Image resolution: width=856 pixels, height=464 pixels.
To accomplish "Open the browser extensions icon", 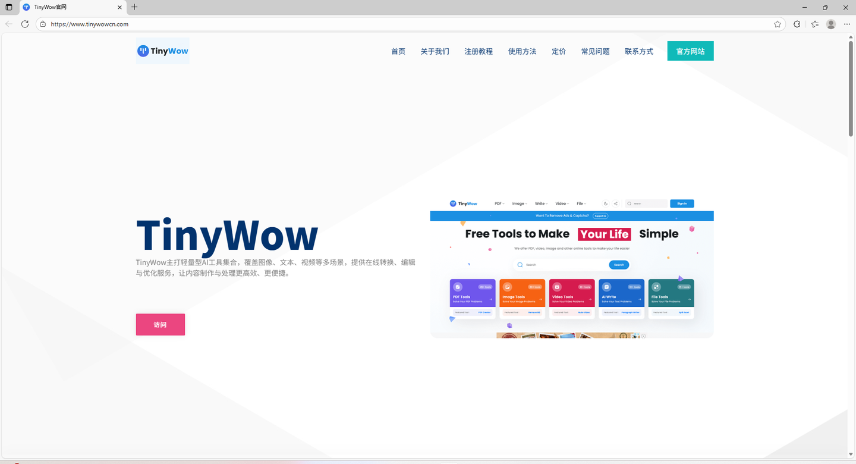I will click(797, 24).
